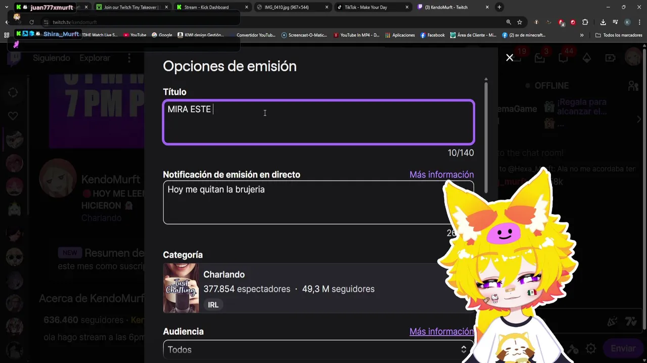The width and height of the screenshot is (647, 363).
Task: Click the red extension icon in toolbar
Action: tap(573, 22)
